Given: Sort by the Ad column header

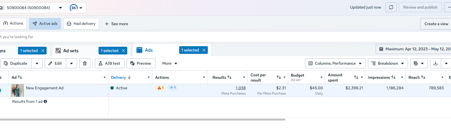Looking at the screenshot, I should click(17, 77).
